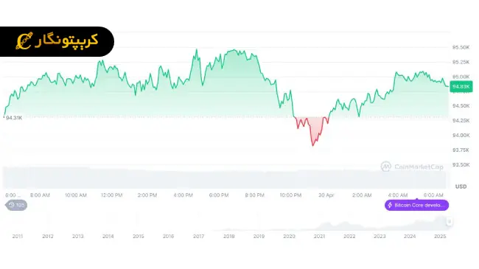
Task: Click the clock icon on the 105 badge
Action: (12, 205)
